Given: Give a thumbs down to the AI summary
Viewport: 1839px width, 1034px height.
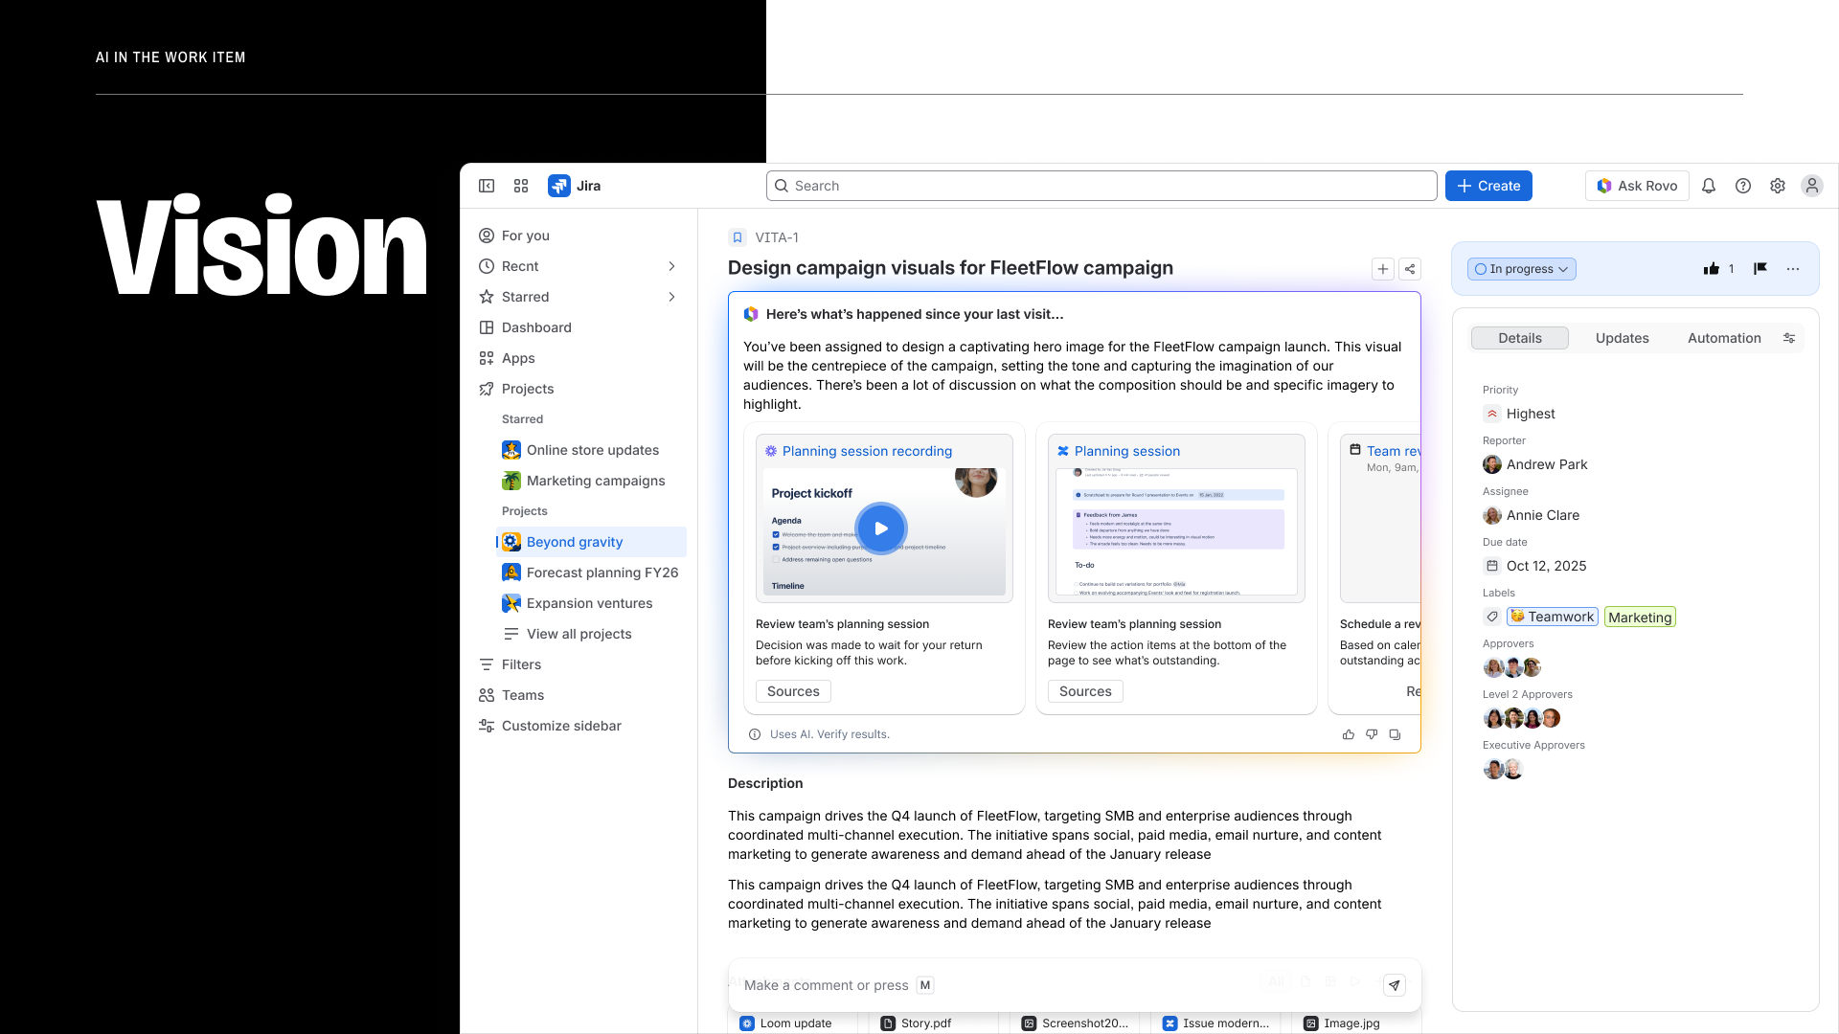Looking at the screenshot, I should pyautogui.click(x=1372, y=734).
